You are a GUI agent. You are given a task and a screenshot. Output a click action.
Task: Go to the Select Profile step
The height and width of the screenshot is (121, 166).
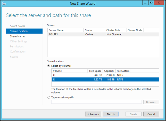[x=18, y=26]
